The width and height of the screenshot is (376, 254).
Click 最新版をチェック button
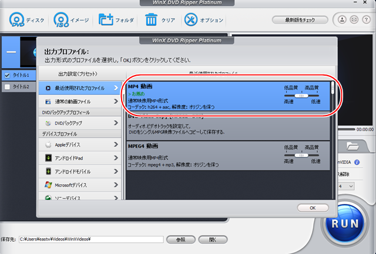pyautogui.click(x=300, y=20)
